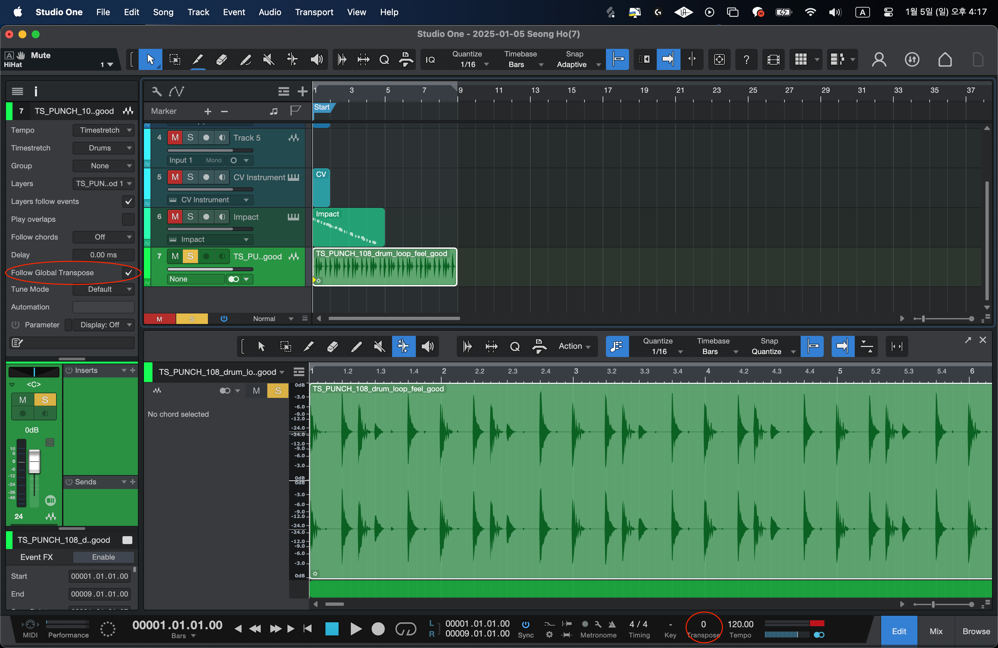Open the Timestretch Drums dropdown
The width and height of the screenshot is (998, 648).
103,148
